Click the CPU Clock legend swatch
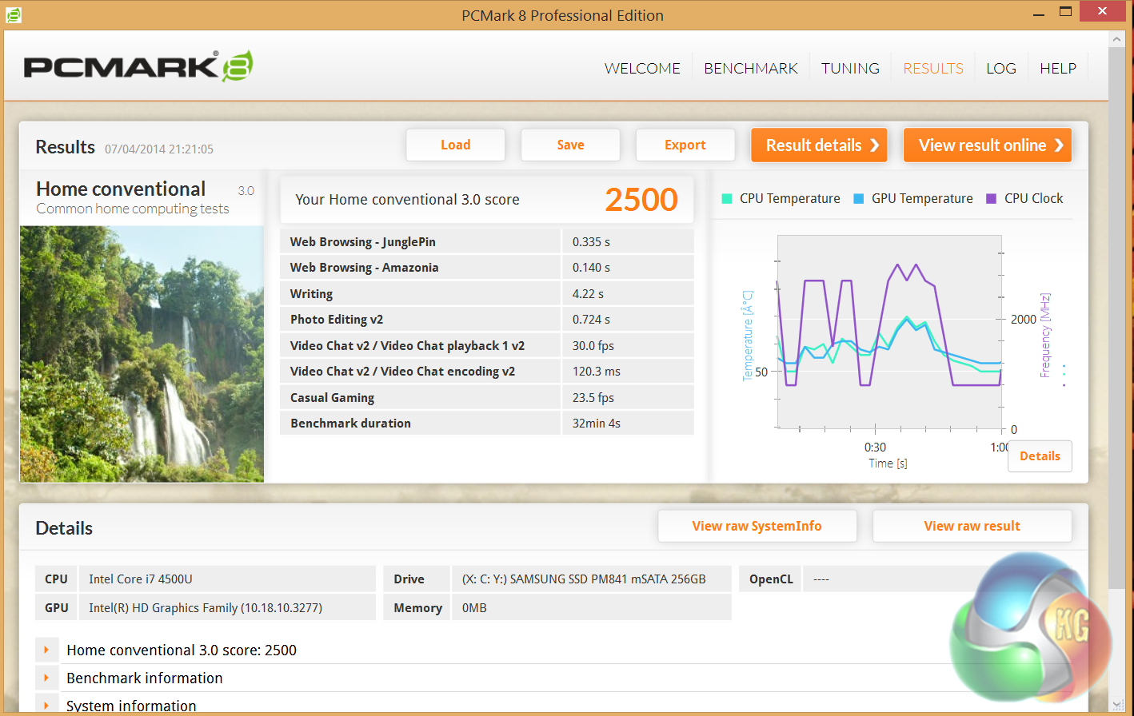The width and height of the screenshot is (1134, 716). click(x=992, y=199)
